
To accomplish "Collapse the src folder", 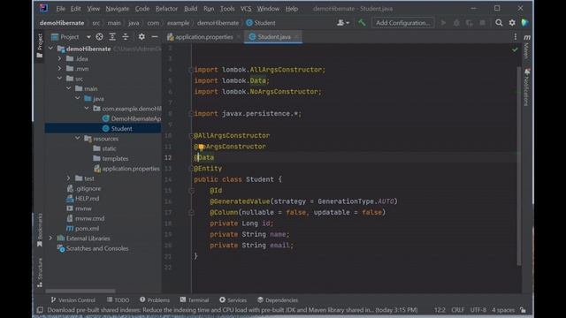I will click(59, 79).
